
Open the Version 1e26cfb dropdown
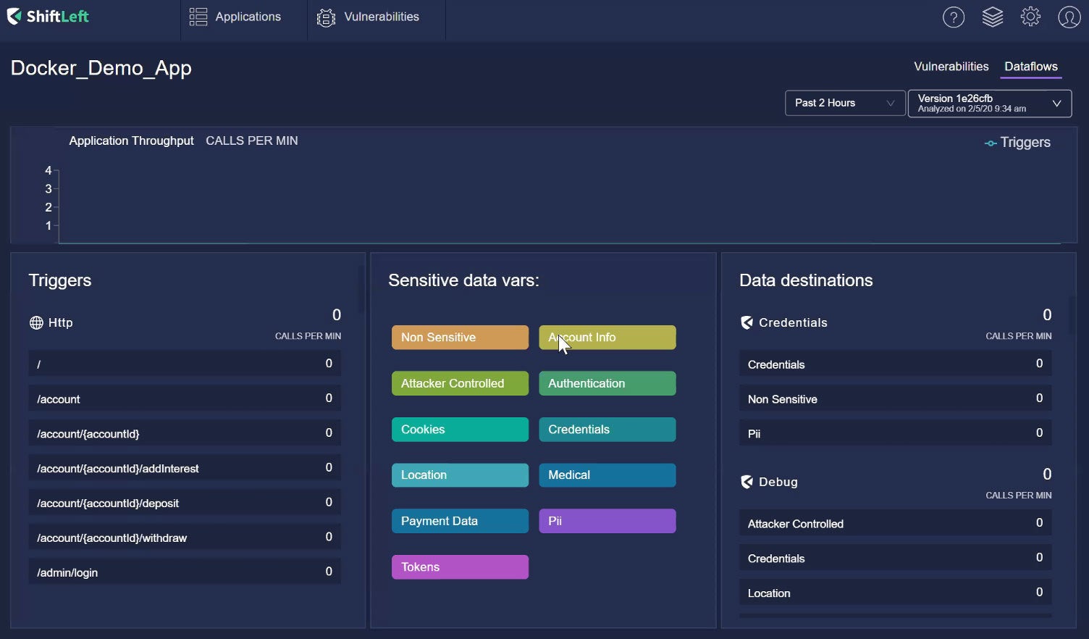coord(990,103)
